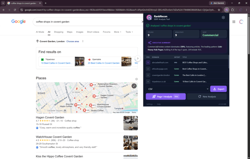This screenshot has width=250, height=159.
Task: Switch to AI Mode tab
Action: 40,32
